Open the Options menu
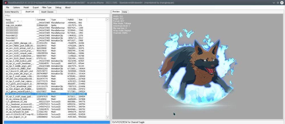 pyautogui.click(x=17, y=7)
